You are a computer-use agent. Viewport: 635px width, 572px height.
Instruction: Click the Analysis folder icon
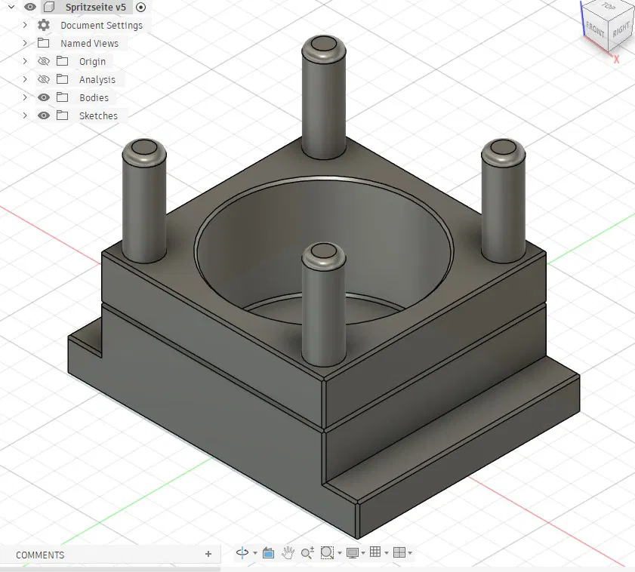[x=62, y=79]
